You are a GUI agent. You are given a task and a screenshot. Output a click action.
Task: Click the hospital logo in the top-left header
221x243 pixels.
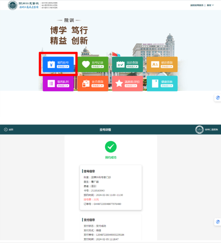pos(13,5)
